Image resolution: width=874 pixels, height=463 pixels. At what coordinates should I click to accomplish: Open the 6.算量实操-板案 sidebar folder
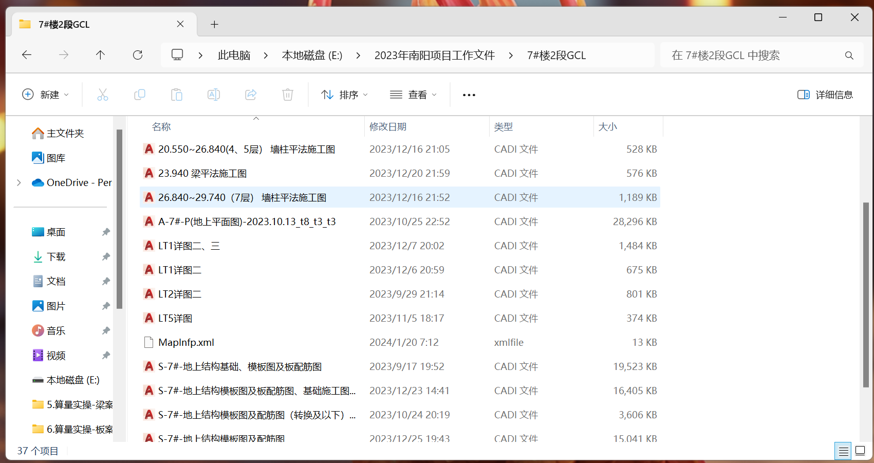[x=72, y=430]
